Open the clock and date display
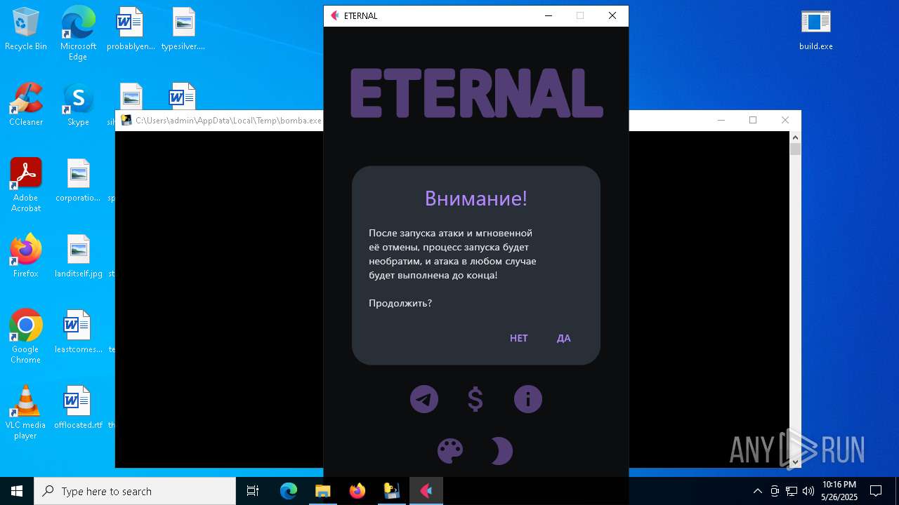Viewport: 899px width, 505px height. tap(839, 491)
